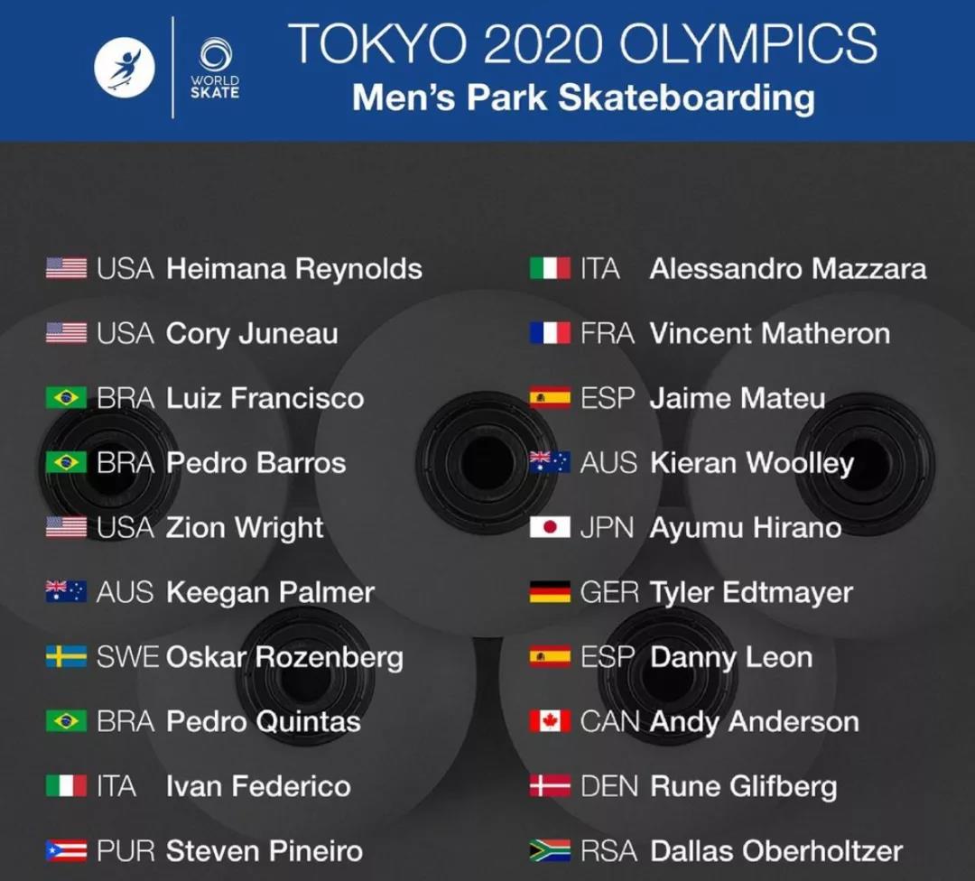Screen dimensions: 975x881
Task: Click the USA flag beside Heimana Reynolds
Action: pos(67,269)
